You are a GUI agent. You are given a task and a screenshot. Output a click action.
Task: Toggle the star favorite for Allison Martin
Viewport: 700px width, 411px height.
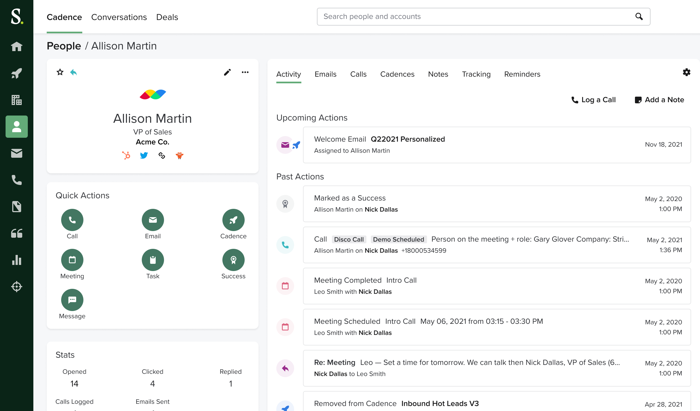tap(60, 72)
